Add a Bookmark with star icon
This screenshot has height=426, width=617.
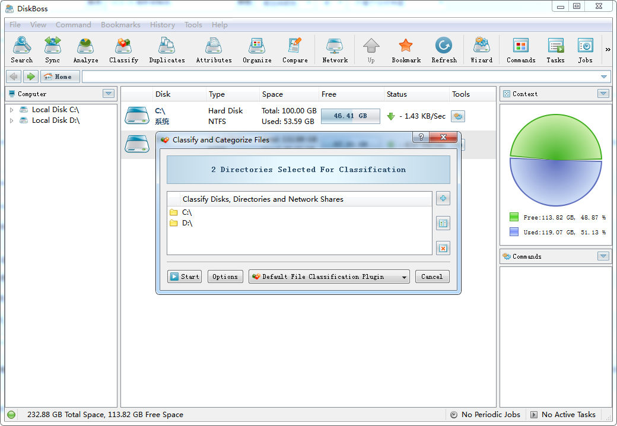click(406, 50)
